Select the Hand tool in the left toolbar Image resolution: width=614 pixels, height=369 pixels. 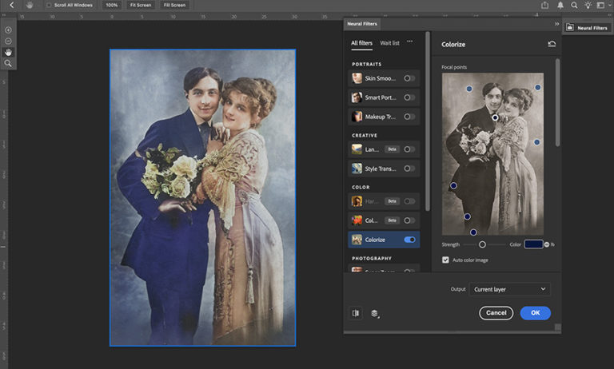coord(8,52)
